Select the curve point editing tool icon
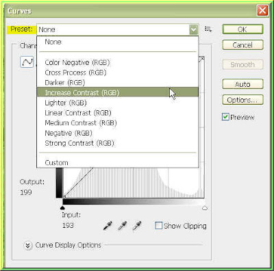This screenshot has width=274, height=271. (27, 62)
